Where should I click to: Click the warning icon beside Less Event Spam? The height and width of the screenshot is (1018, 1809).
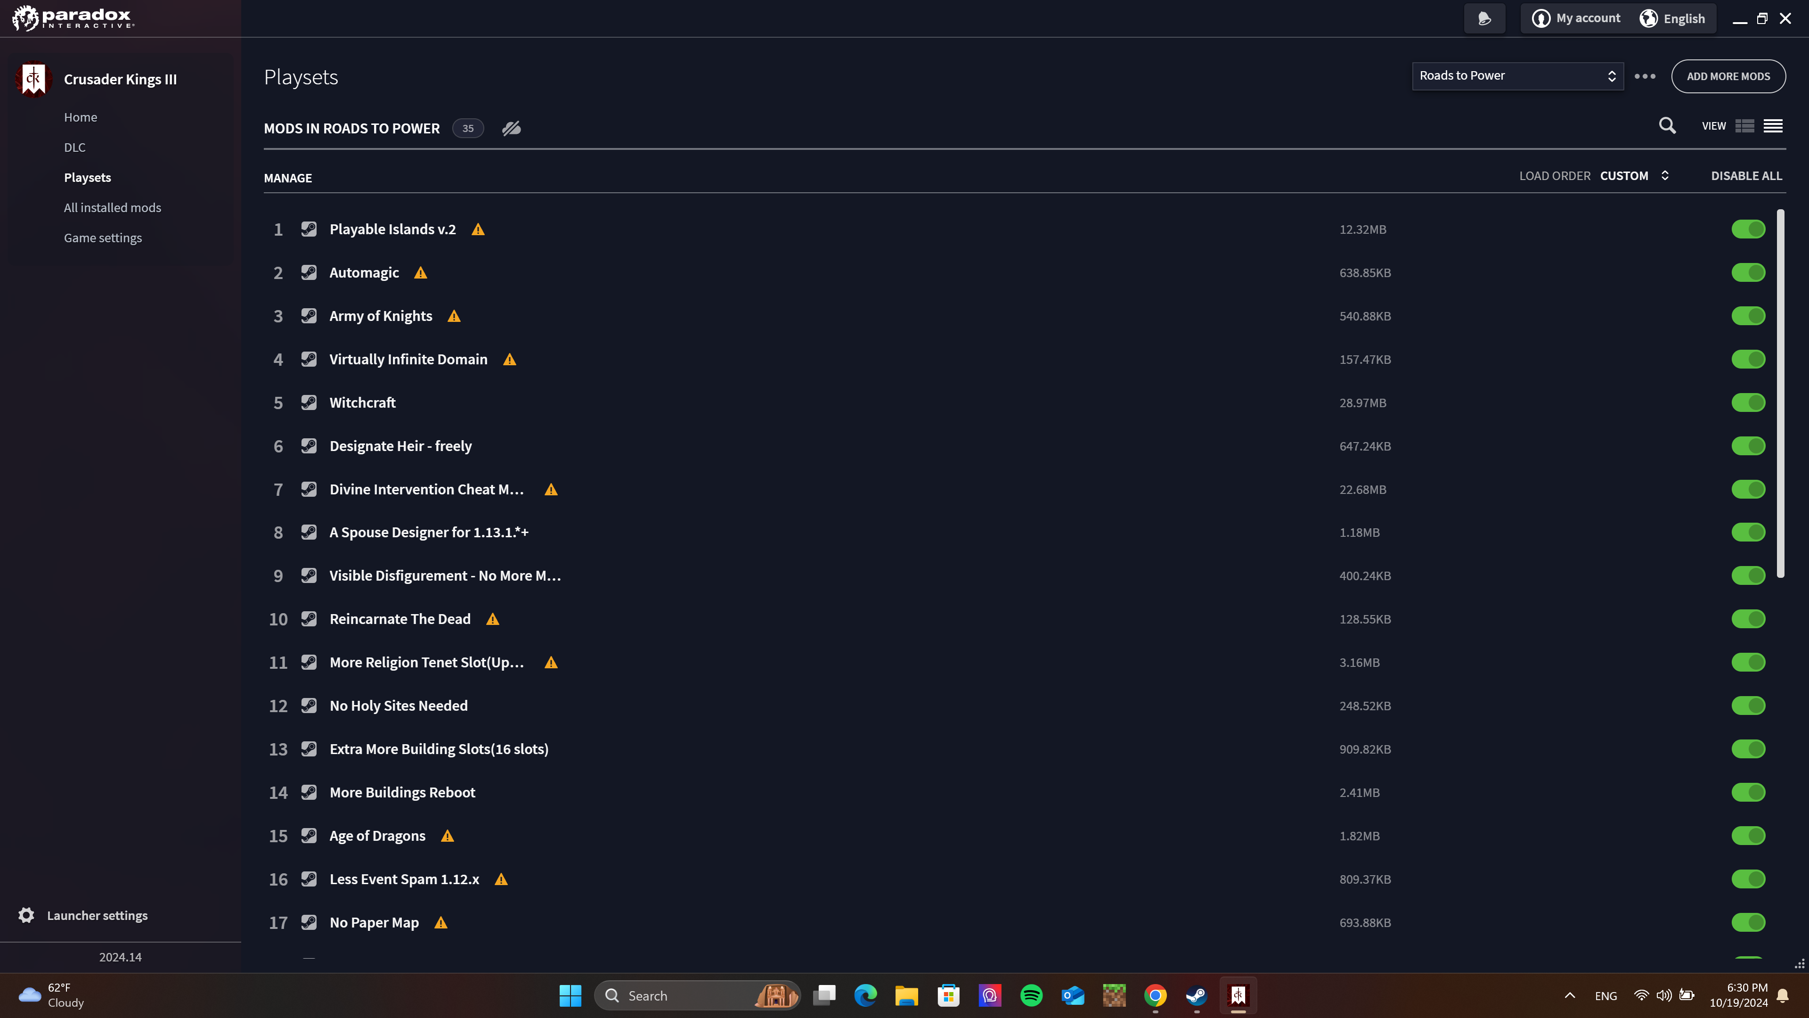click(x=501, y=879)
